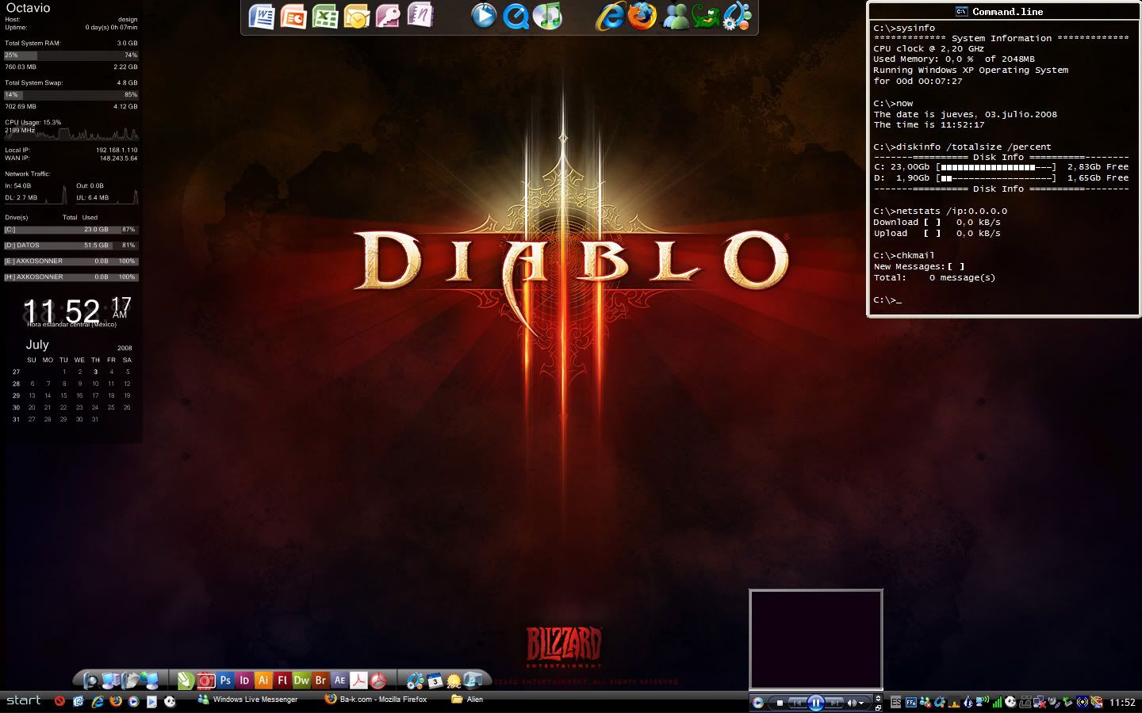Image resolution: width=1142 pixels, height=713 pixels.
Task: Launch the green lizard application in top dock
Action: tap(706, 17)
